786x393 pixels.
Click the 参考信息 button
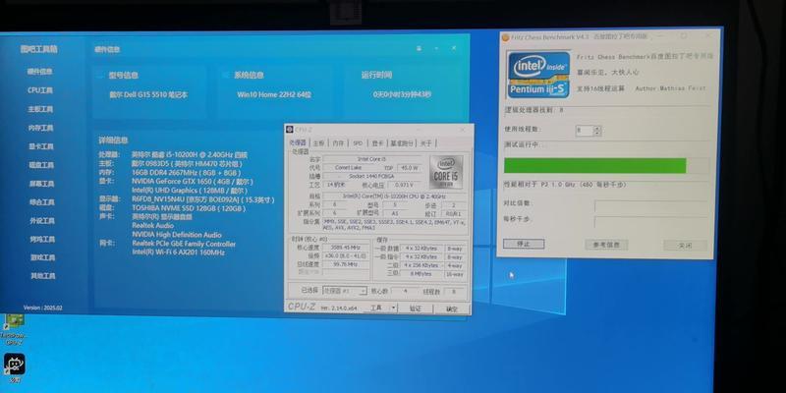pos(606,245)
